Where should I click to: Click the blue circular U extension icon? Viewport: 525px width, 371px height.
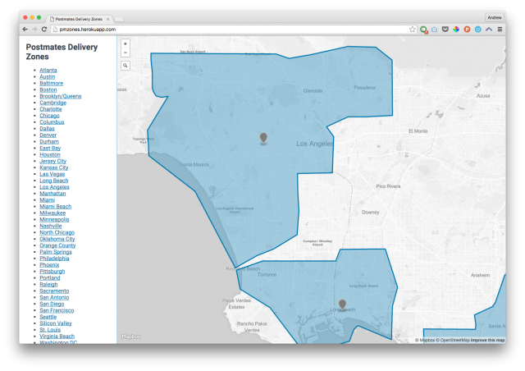pos(477,30)
